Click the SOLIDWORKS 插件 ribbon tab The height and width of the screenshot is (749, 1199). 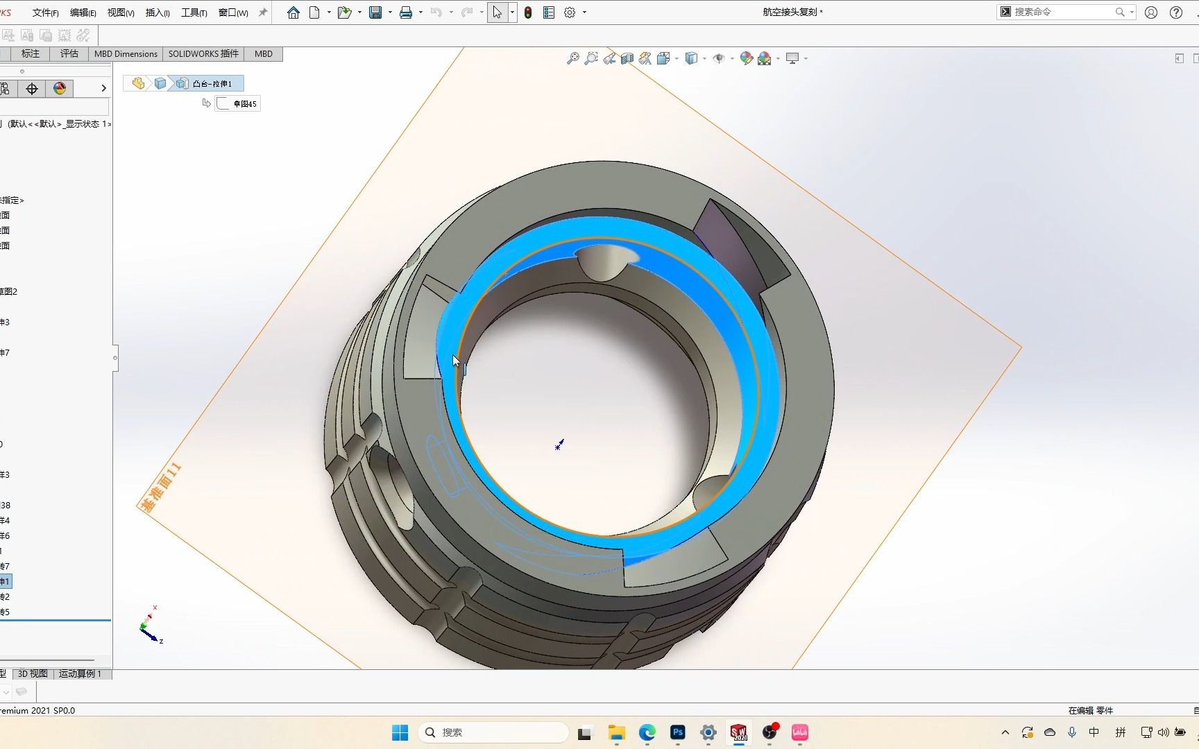[x=203, y=53]
